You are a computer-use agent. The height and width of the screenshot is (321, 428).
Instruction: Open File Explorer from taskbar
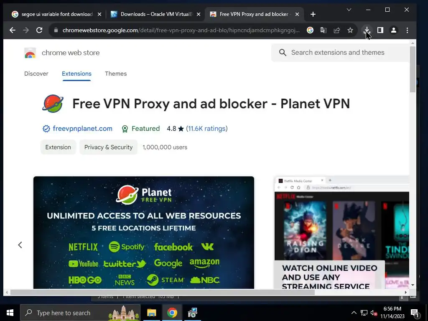[151, 313]
